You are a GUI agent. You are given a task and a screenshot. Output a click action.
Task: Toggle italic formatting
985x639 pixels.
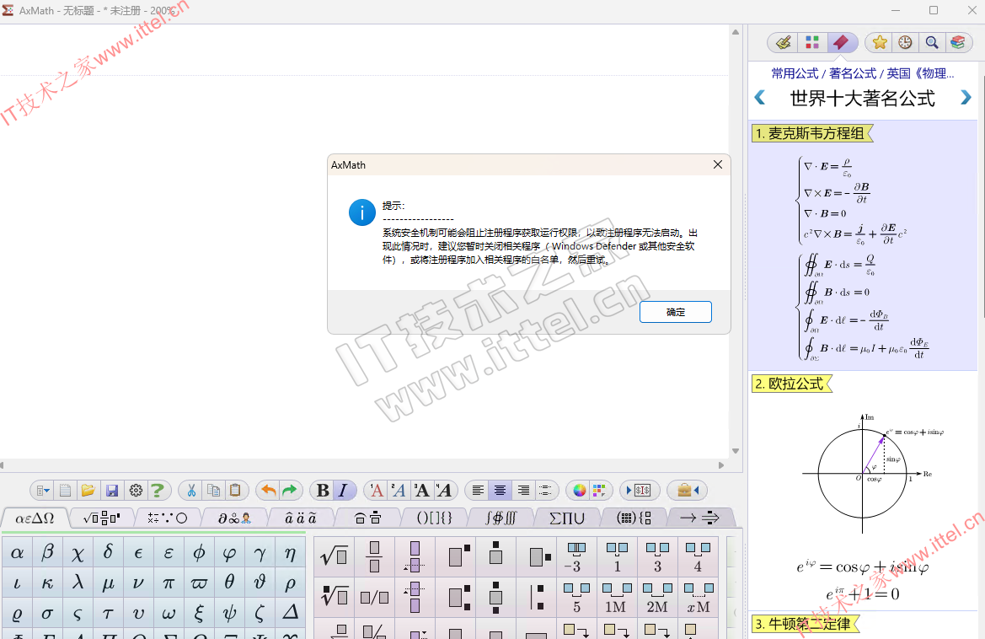[343, 490]
